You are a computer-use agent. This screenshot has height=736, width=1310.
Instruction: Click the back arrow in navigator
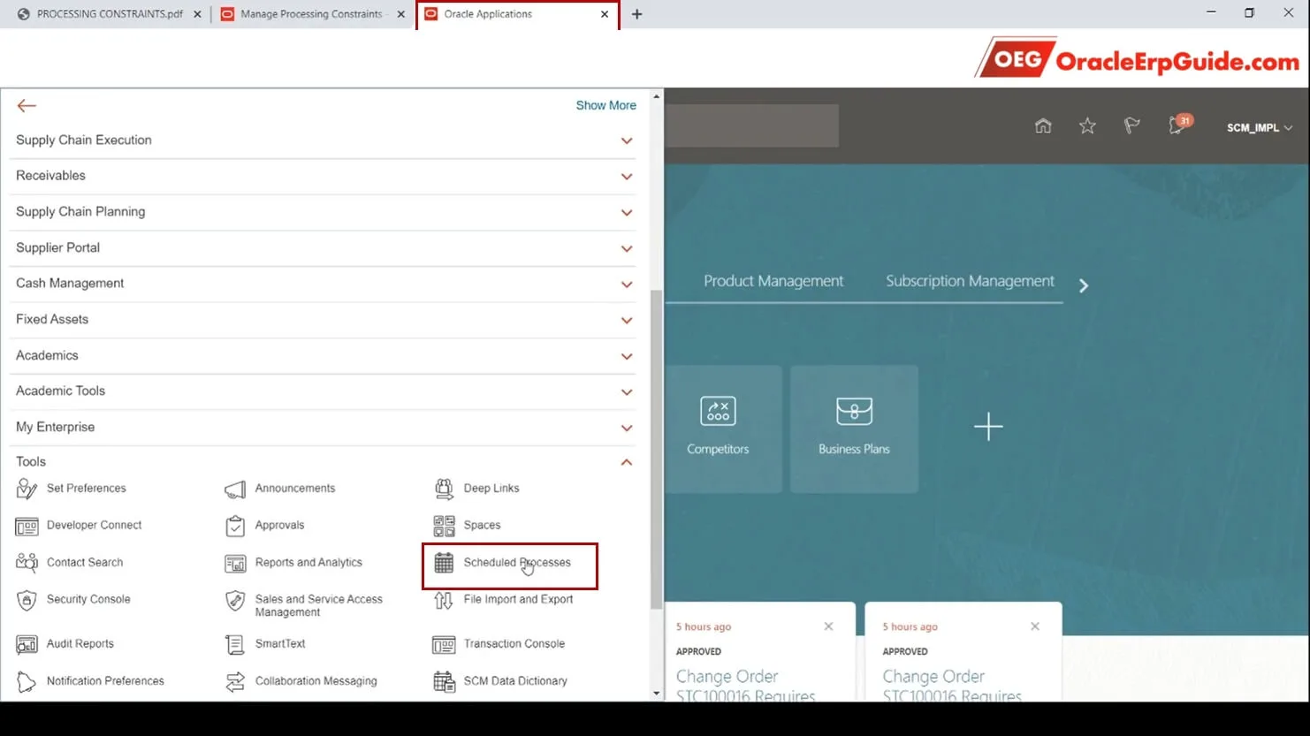click(27, 106)
